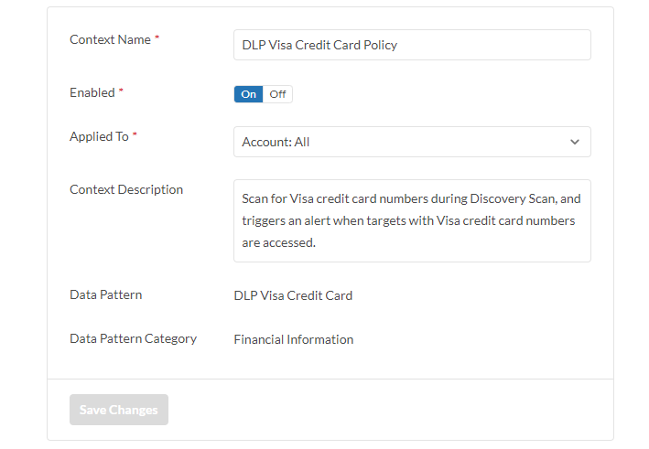The image size is (649, 449).
Task: Click the 'Data Pattern' field label
Action: tap(106, 294)
